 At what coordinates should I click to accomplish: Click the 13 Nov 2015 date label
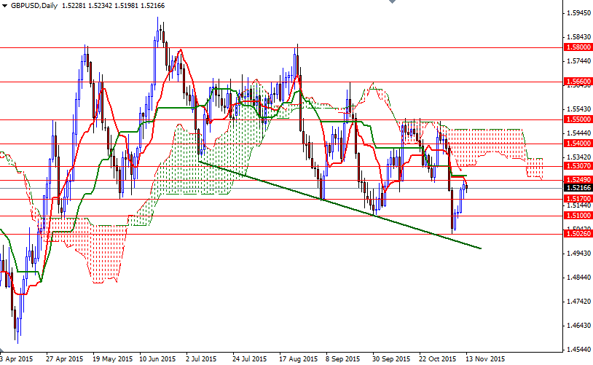coord(485,359)
